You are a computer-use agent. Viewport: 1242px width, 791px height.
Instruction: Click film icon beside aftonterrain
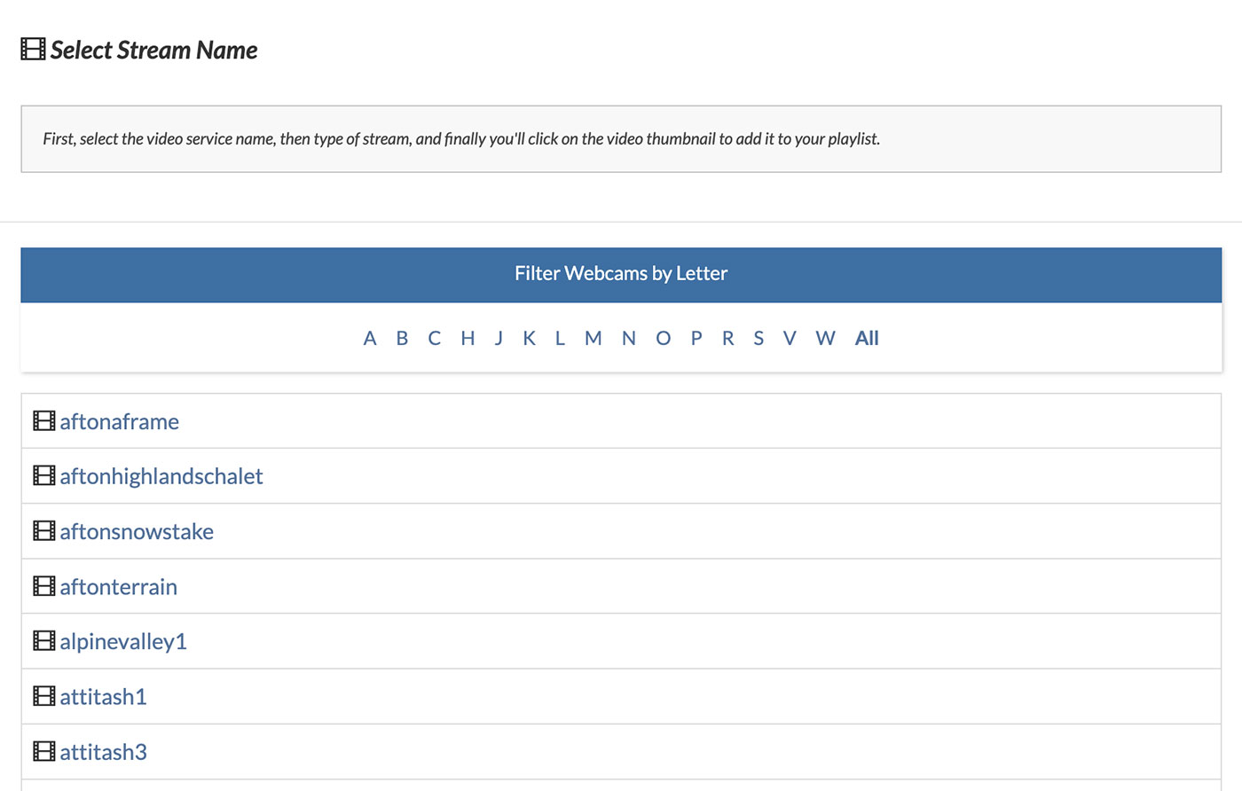[44, 586]
